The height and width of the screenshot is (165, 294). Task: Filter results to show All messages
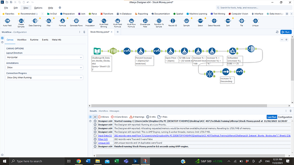[x=95, y=117]
